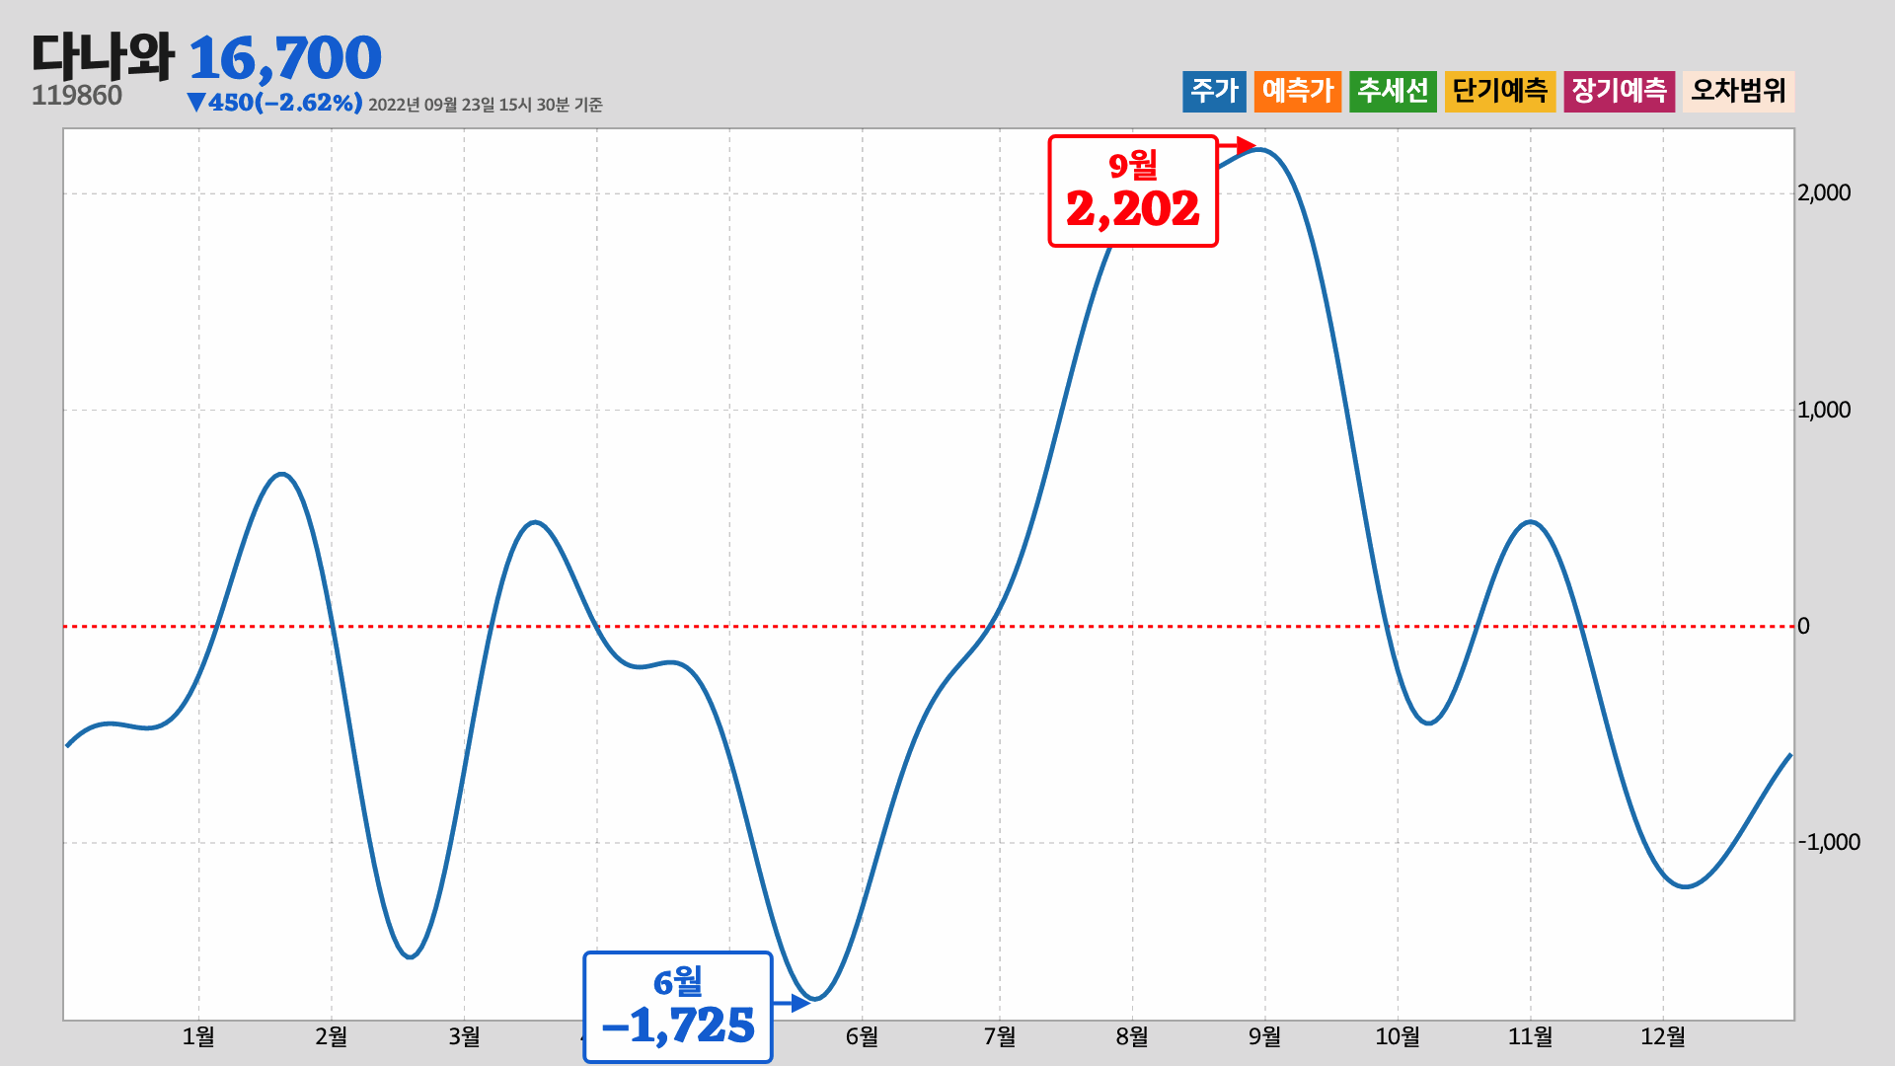Image resolution: width=1895 pixels, height=1066 pixels.
Task: Click the current price 16,700
Action: [x=284, y=58]
